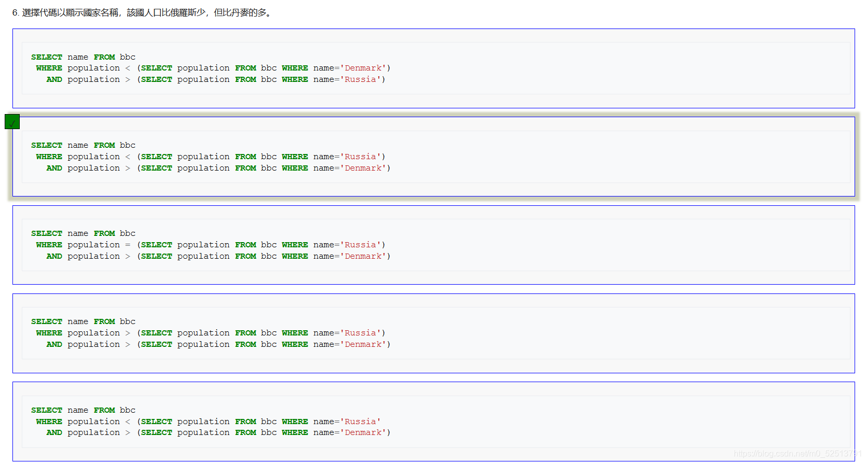This screenshot has height=463, width=866.
Task: Click 'Russia' in the last answer's WHERE line
Action: [x=360, y=422]
